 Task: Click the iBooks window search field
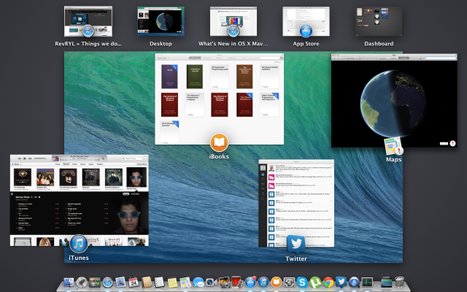point(269,58)
